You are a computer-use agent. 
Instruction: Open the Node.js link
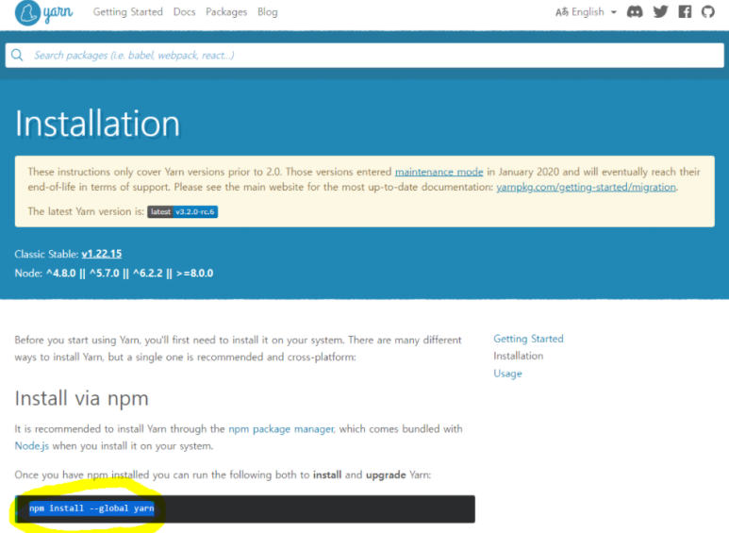tap(32, 446)
